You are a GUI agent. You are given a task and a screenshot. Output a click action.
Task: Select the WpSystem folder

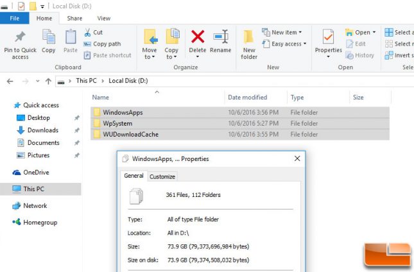[x=240, y=123]
